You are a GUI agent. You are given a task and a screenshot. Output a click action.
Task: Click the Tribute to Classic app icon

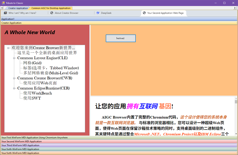tap(3, 3)
